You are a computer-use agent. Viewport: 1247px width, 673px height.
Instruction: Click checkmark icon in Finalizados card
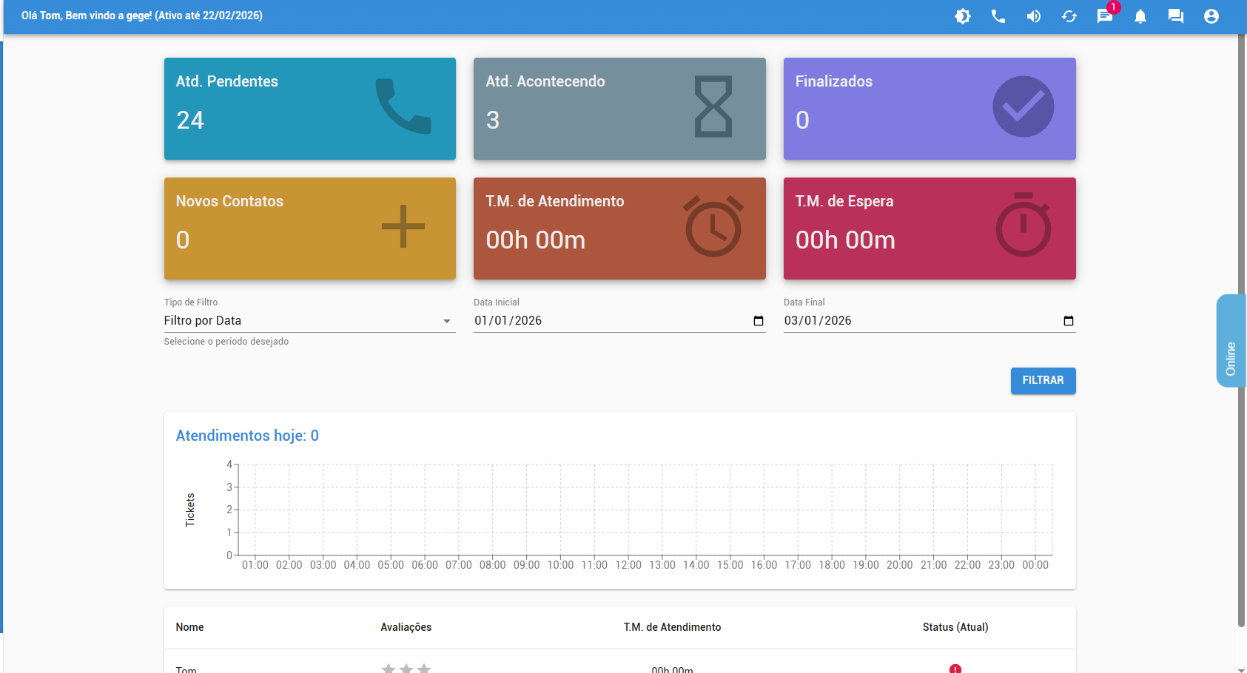(x=1023, y=106)
